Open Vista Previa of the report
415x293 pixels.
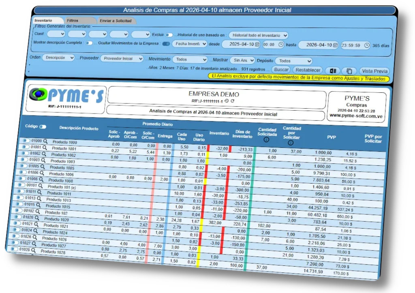374,71
